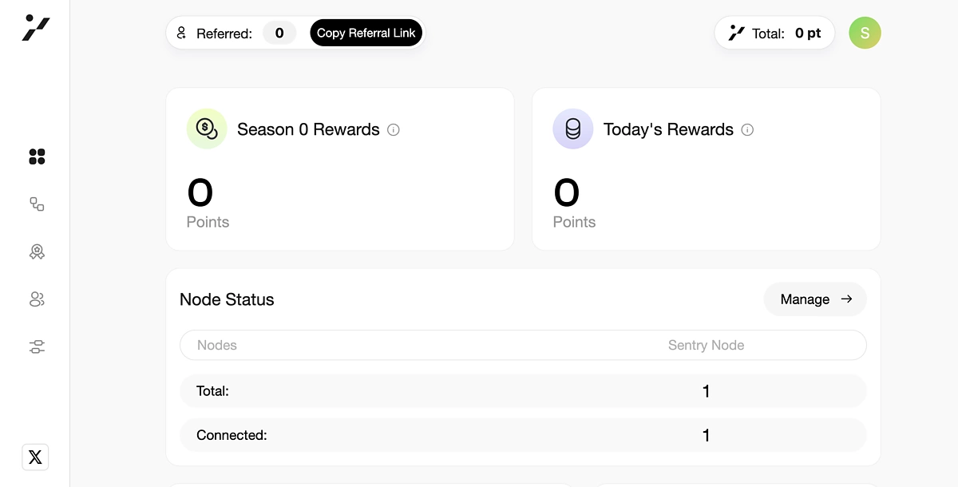
Task: Click the info icon beside Today's Rewards
Action: pos(747,130)
